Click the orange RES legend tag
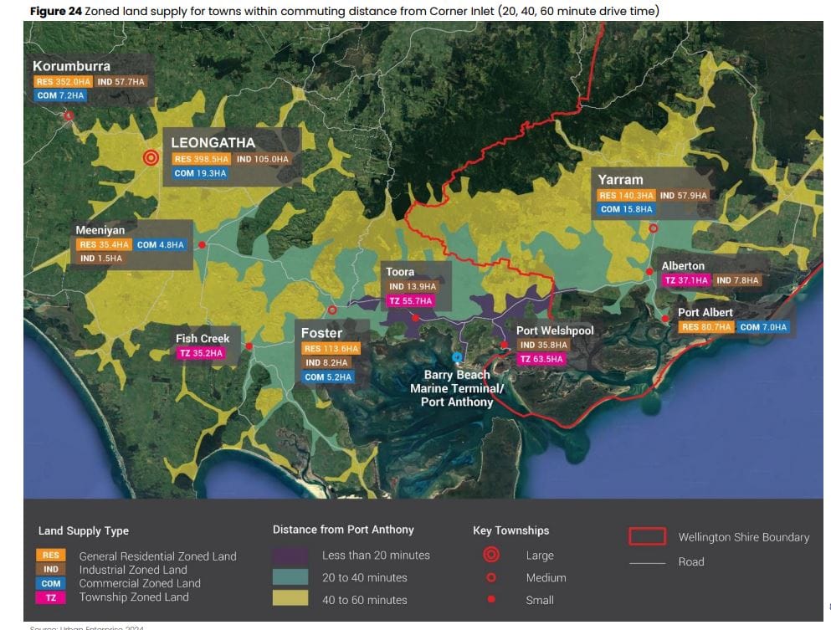 click(x=51, y=555)
